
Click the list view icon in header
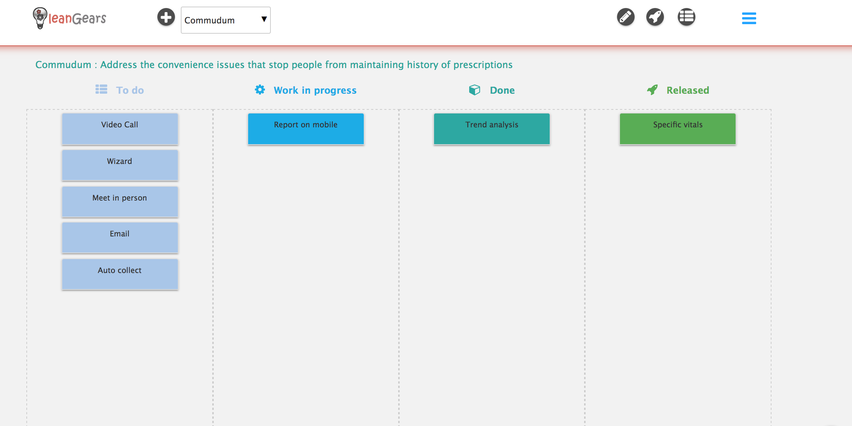click(686, 17)
